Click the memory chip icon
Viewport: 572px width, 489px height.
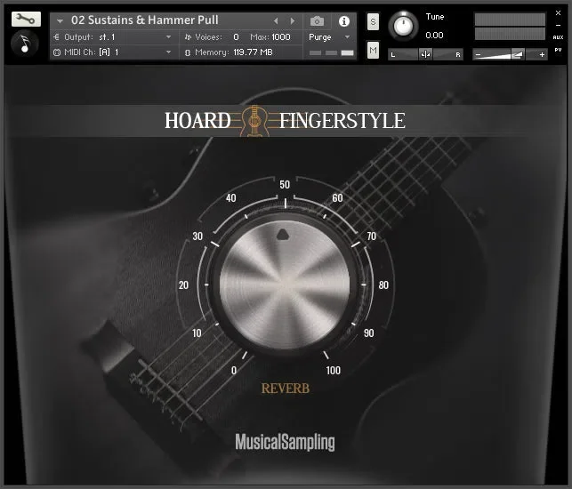pos(188,52)
